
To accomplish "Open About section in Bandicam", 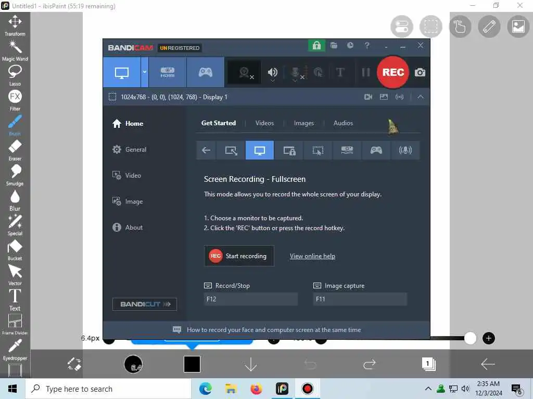I will (x=128, y=228).
